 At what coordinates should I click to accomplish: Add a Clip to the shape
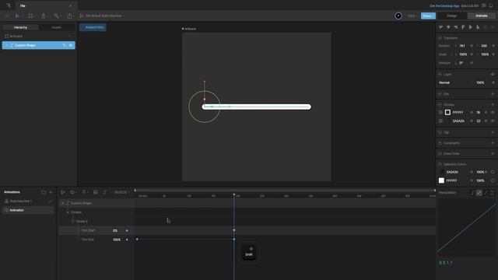(x=493, y=132)
